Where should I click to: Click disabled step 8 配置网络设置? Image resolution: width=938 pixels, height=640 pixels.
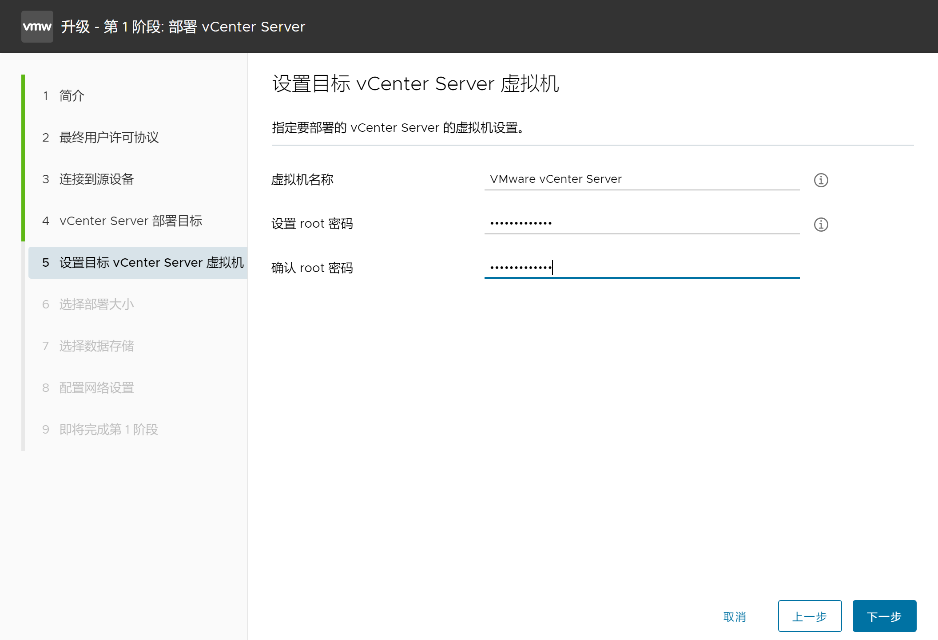[88, 387]
